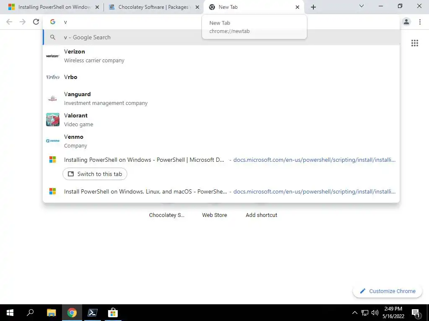
Task: Click the Google G icon in address bar
Action: [53, 22]
